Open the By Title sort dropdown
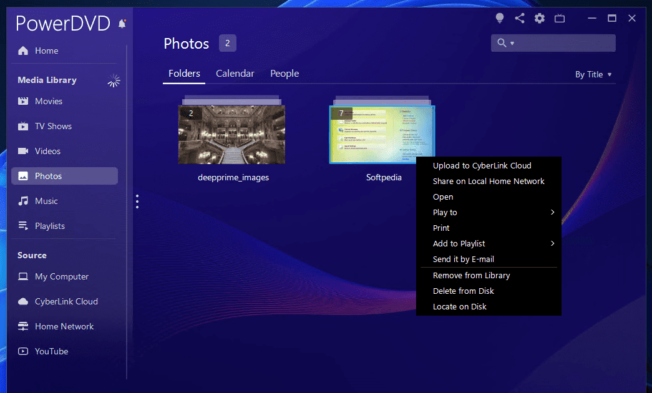 coord(593,74)
